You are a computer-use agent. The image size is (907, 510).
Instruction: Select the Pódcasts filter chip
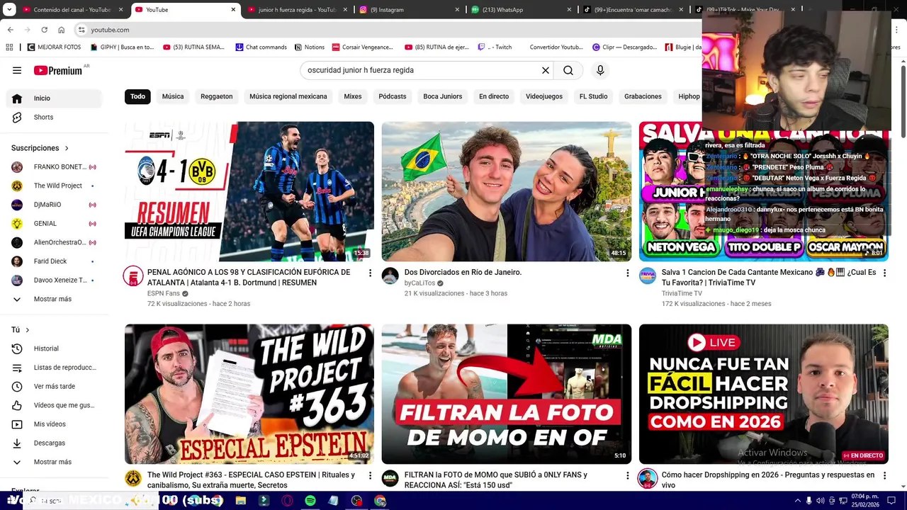[x=393, y=96]
